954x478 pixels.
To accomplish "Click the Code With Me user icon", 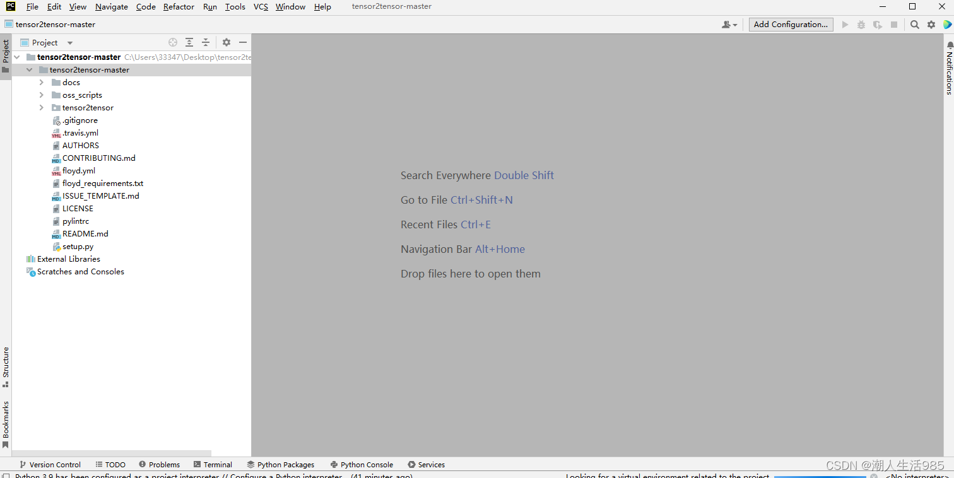I will pos(729,25).
